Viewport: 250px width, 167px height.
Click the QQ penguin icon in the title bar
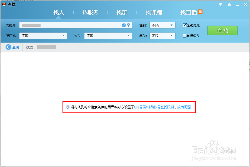[4, 4]
